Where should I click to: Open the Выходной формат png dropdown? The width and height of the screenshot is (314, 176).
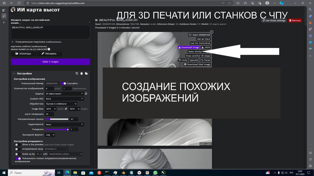click(50, 135)
